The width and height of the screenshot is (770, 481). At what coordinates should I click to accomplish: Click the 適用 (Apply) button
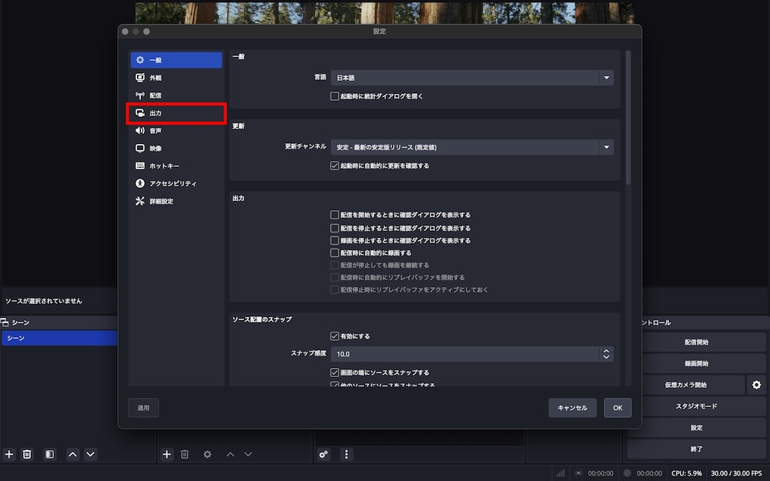point(143,408)
